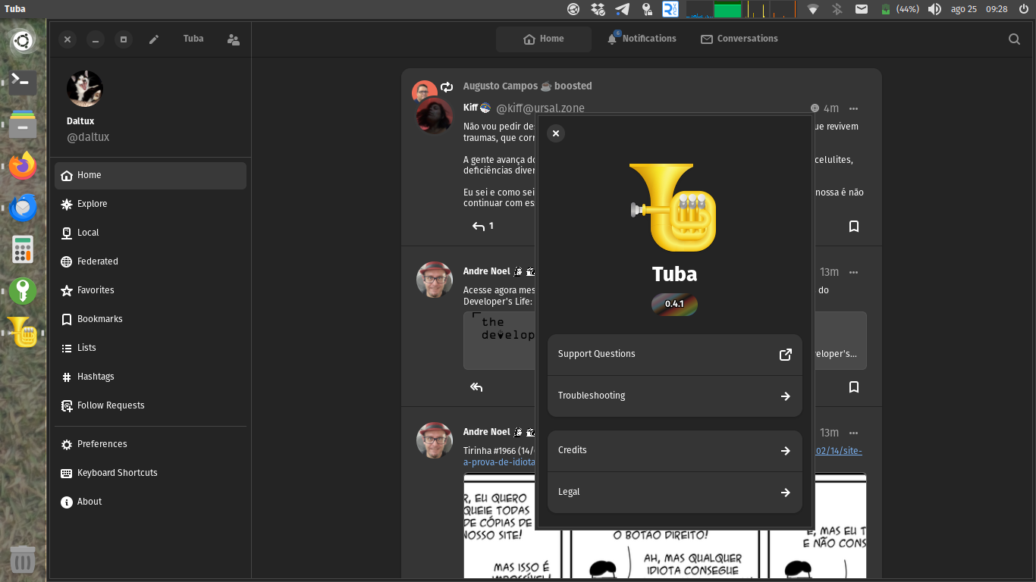Launch Firefox from the dock
Screen dimensions: 1036x582
23,166
